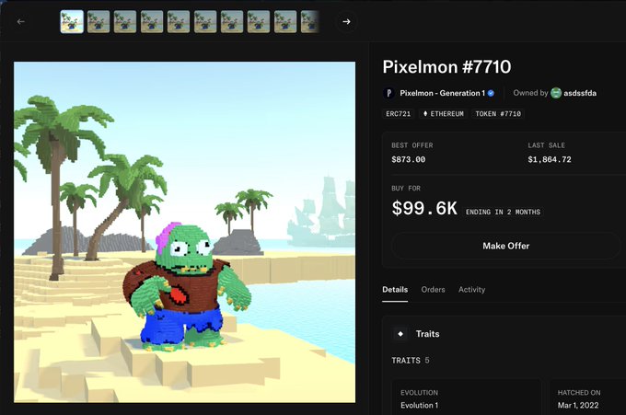Click the TOKEN #7710 tag
This screenshot has width=626, height=415.
tap(498, 114)
